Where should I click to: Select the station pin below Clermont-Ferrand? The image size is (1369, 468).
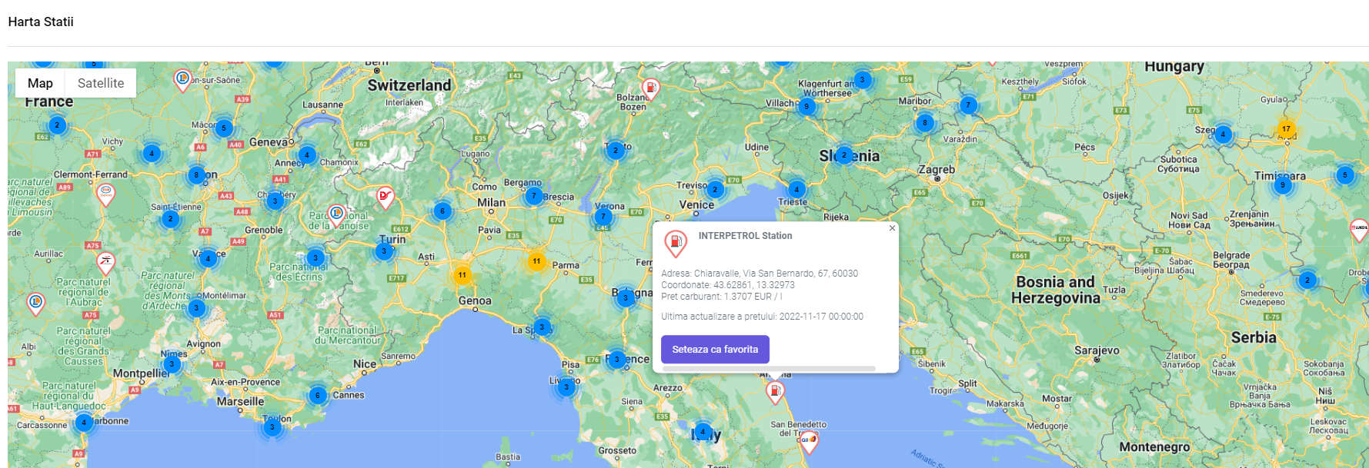pyautogui.click(x=106, y=194)
